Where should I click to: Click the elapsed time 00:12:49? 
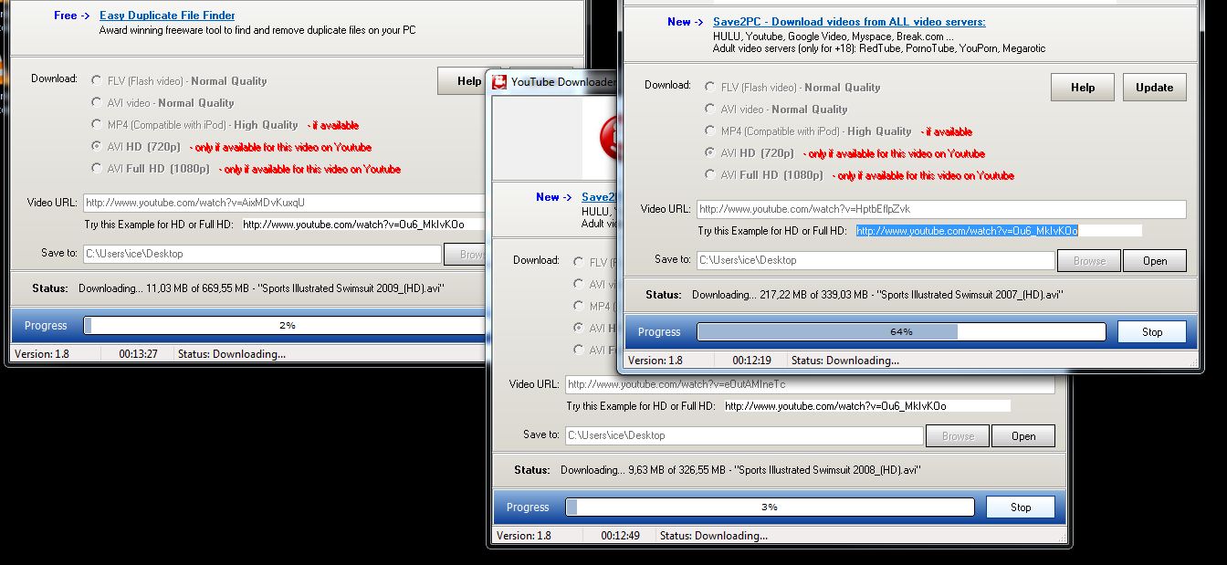(621, 536)
